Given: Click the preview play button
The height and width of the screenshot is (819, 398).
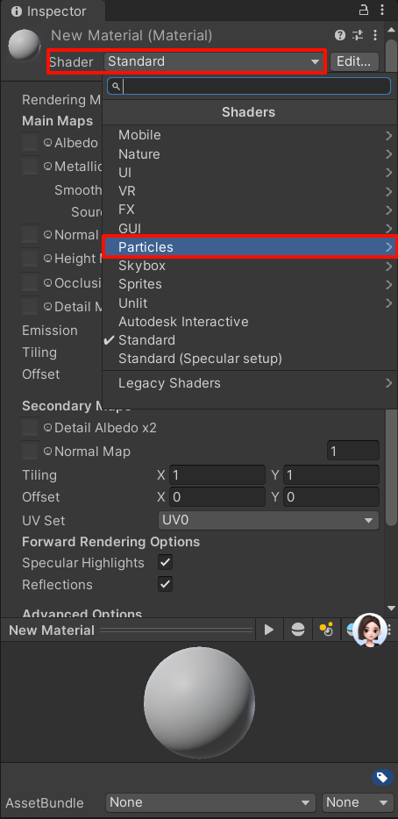Looking at the screenshot, I should 269,630.
